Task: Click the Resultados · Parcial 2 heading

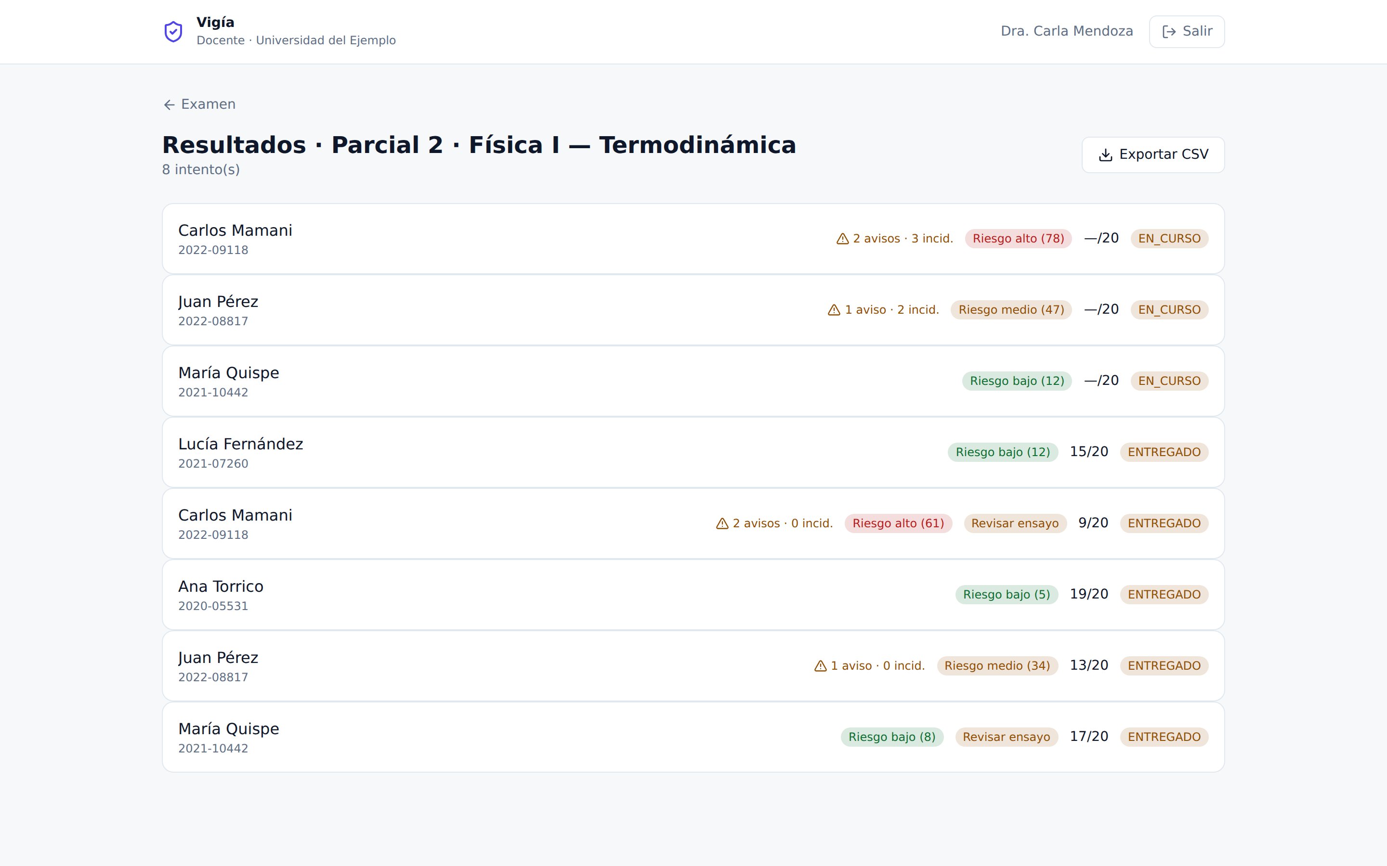Action: click(479, 145)
